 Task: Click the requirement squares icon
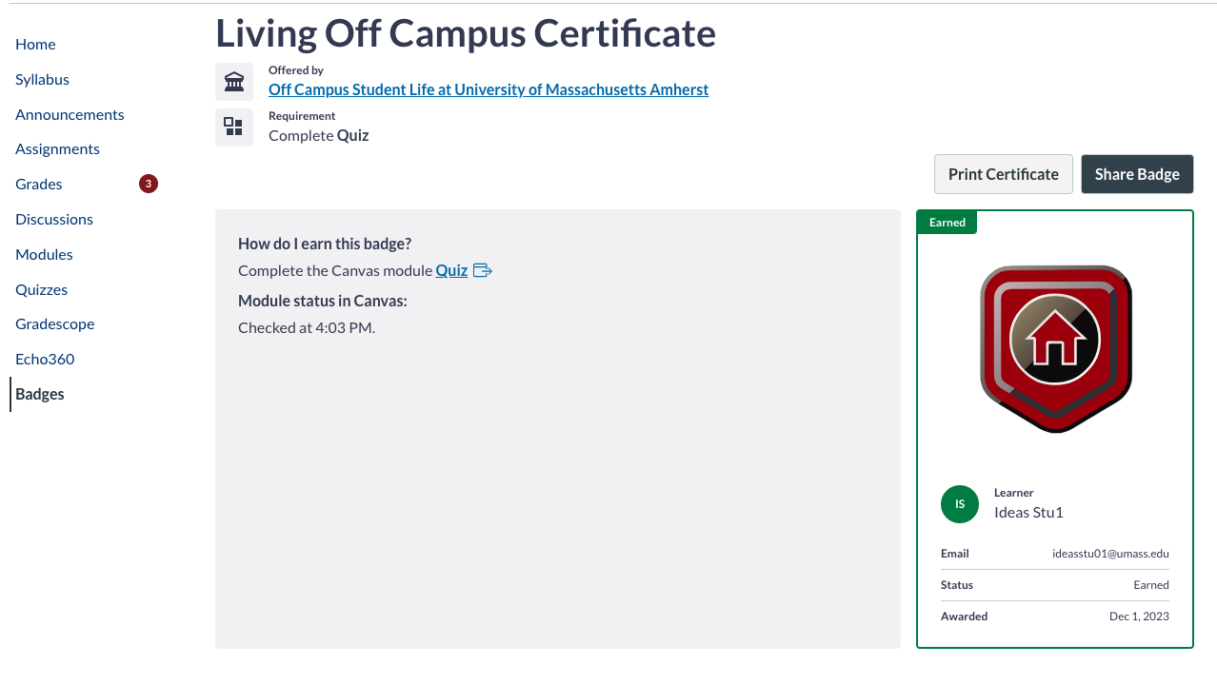click(233, 127)
